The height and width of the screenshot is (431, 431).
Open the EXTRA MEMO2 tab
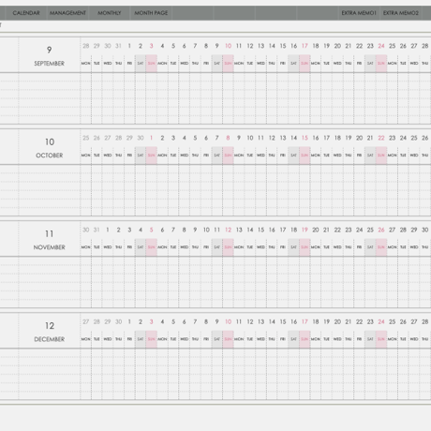pyautogui.click(x=401, y=13)
